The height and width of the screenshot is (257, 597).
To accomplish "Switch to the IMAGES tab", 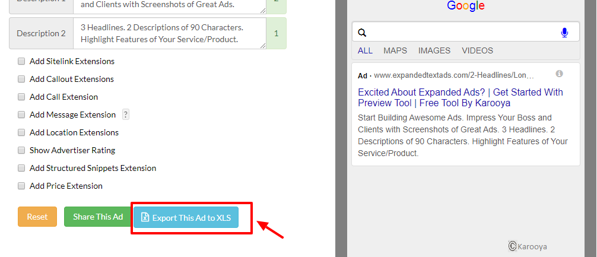I will (434, 50).
